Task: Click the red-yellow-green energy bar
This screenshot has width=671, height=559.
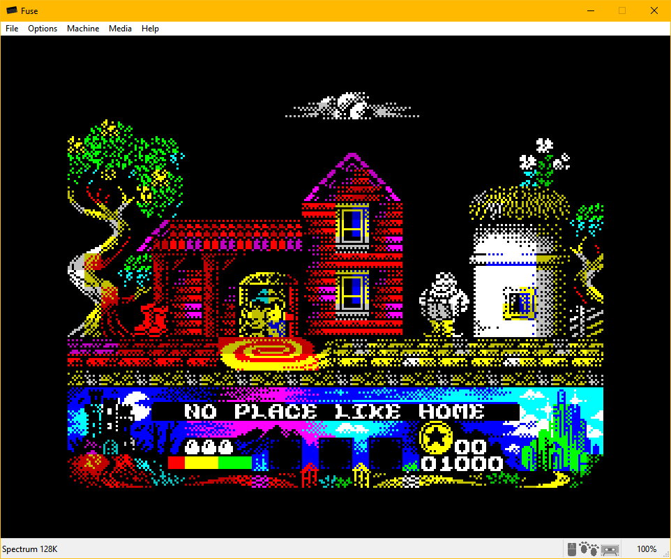Action: pyautogui.click(x=210, y=463)
